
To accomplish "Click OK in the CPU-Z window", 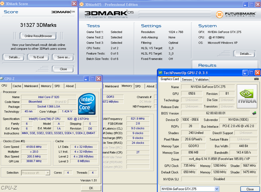I will click(x=91, y=188).
